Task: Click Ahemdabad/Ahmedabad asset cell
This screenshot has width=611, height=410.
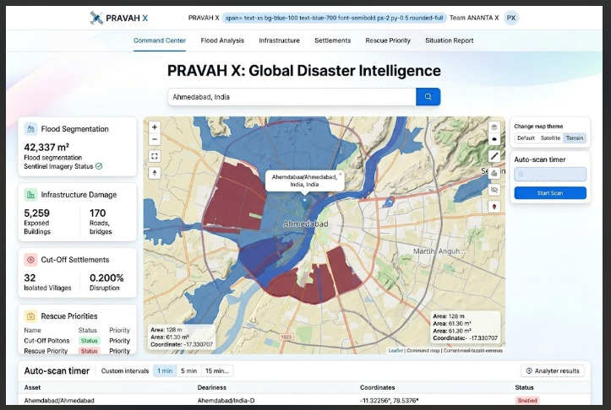Action: pos(59,400)
